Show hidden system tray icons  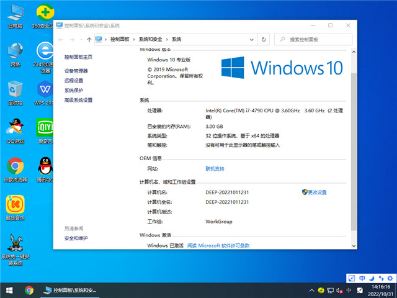(x=310, y=290)
